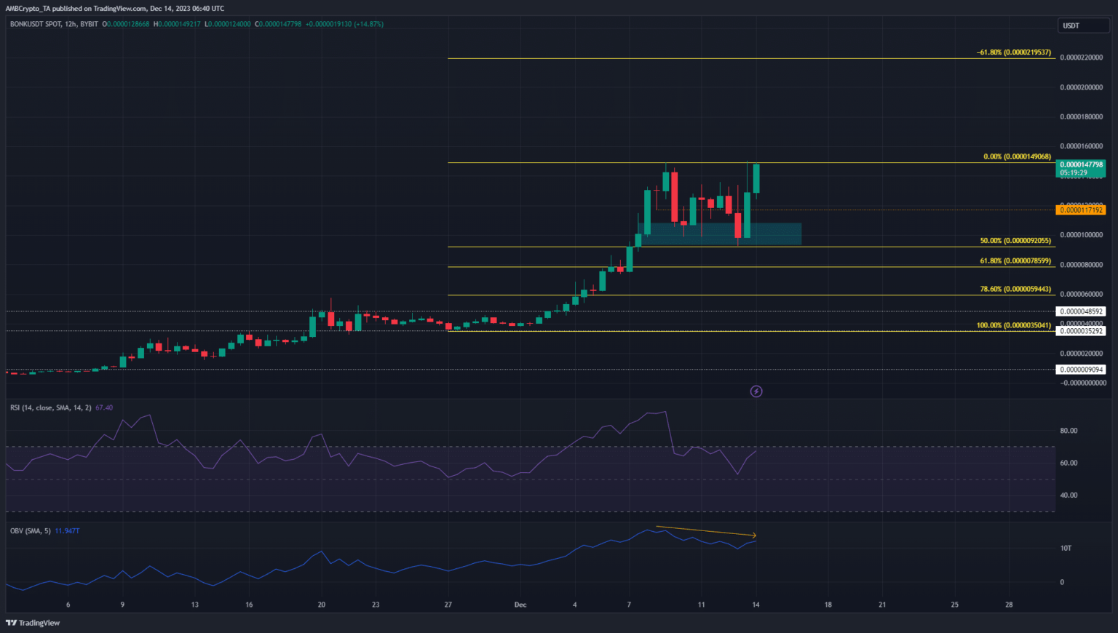
Task: Click the purple lightning bolt event icon
Action: (x=756, y=391)
